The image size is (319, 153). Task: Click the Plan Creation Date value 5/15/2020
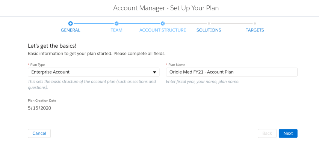click(x=39, y=108)
